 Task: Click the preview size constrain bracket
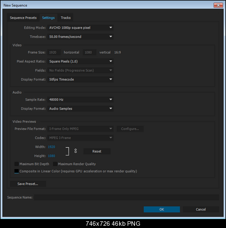pyautogui.click(x=67, y=151)
